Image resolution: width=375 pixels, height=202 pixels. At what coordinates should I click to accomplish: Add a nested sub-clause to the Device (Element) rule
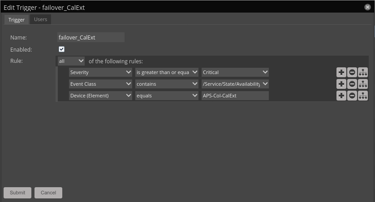click(363, 96)
